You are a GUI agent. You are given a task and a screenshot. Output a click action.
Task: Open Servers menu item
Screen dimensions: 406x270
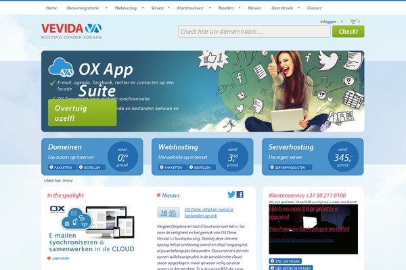coord(158,8)
